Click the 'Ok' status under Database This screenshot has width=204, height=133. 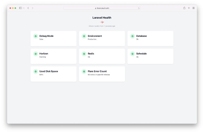pos(137,39)
